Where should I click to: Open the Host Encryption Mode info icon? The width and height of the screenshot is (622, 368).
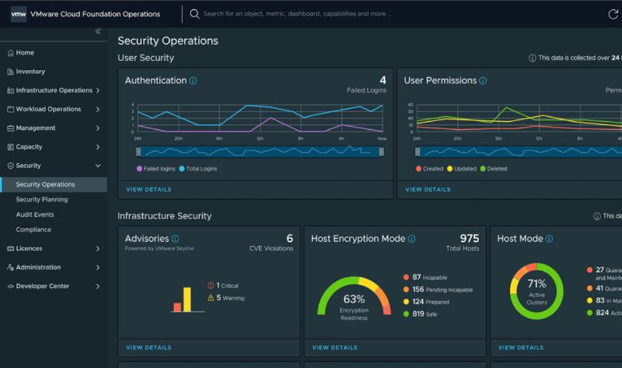(412, 239)
